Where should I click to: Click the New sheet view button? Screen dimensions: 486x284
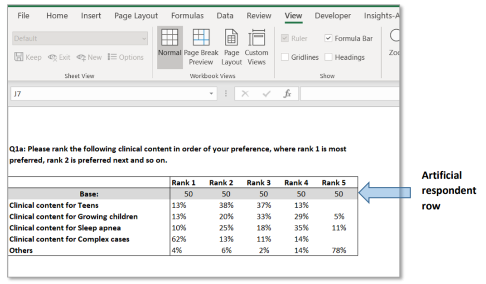tap(89, 57)
